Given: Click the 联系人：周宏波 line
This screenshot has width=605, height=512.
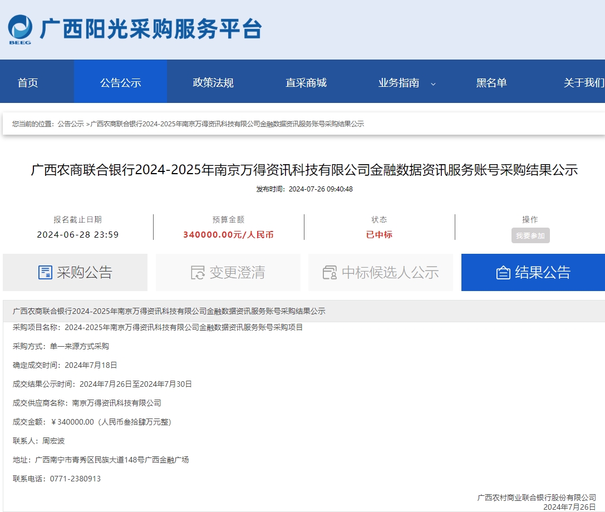Looking at the screenshot, I should click(38, 441).
